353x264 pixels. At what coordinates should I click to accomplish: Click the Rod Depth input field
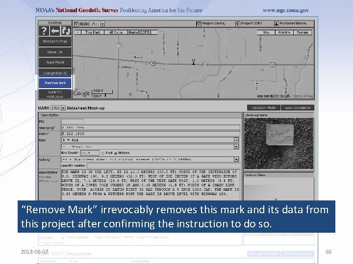[90, 153]
